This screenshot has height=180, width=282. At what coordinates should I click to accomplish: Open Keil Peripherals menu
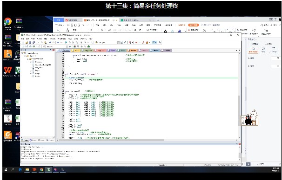pyautogui.click(x=61, y=39)
